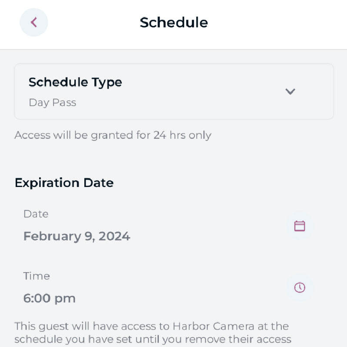
Task: Open the calendar date picker icon
Action: pos(300,226)
